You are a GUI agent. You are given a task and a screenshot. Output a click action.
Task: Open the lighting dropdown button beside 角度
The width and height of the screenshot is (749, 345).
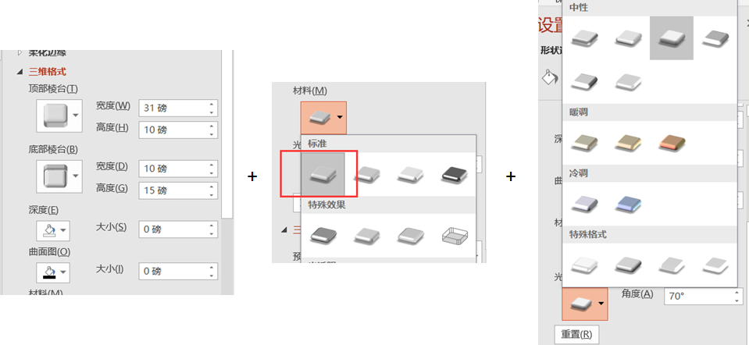tap(585, 304)
